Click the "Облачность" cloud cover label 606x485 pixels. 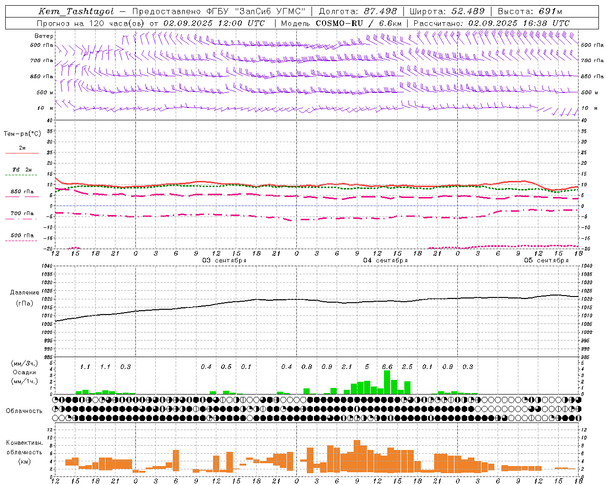click(x=24, y=411)
